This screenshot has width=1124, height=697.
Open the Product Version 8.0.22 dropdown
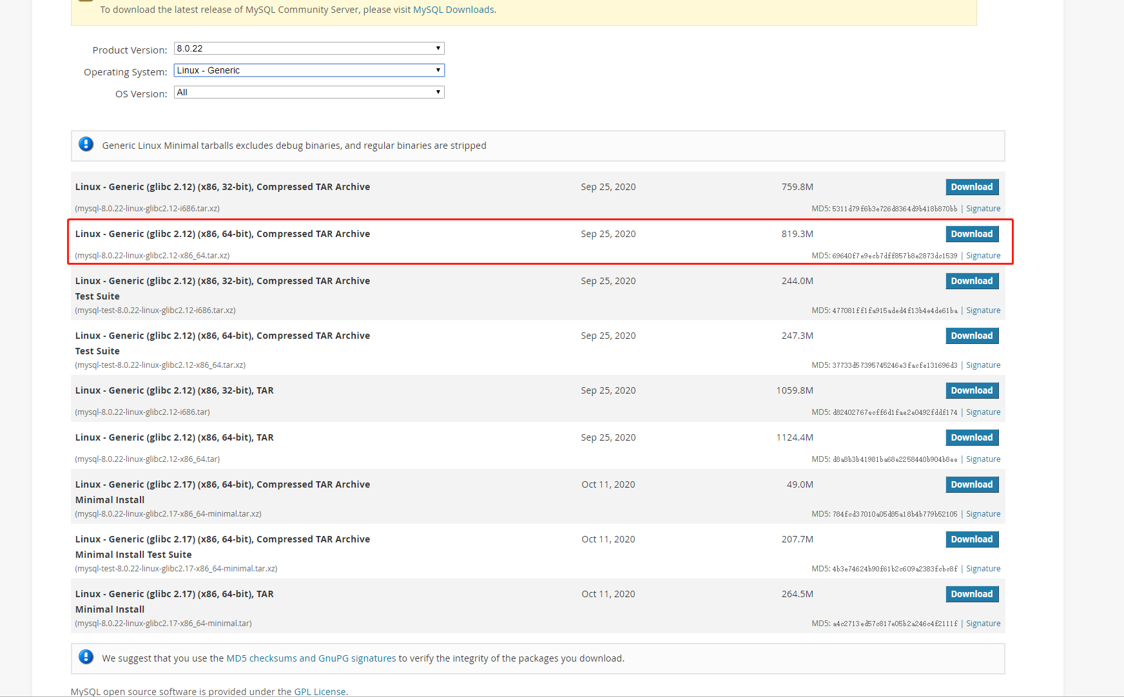[x=309, y=48]
